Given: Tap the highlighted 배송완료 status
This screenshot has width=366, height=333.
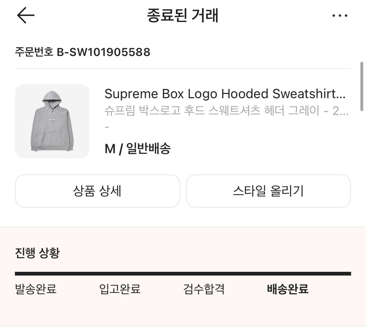Looking at the screenshot, I should 288,289.
